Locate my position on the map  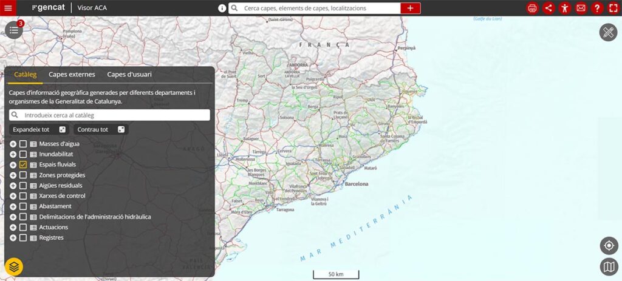point(609,246)
